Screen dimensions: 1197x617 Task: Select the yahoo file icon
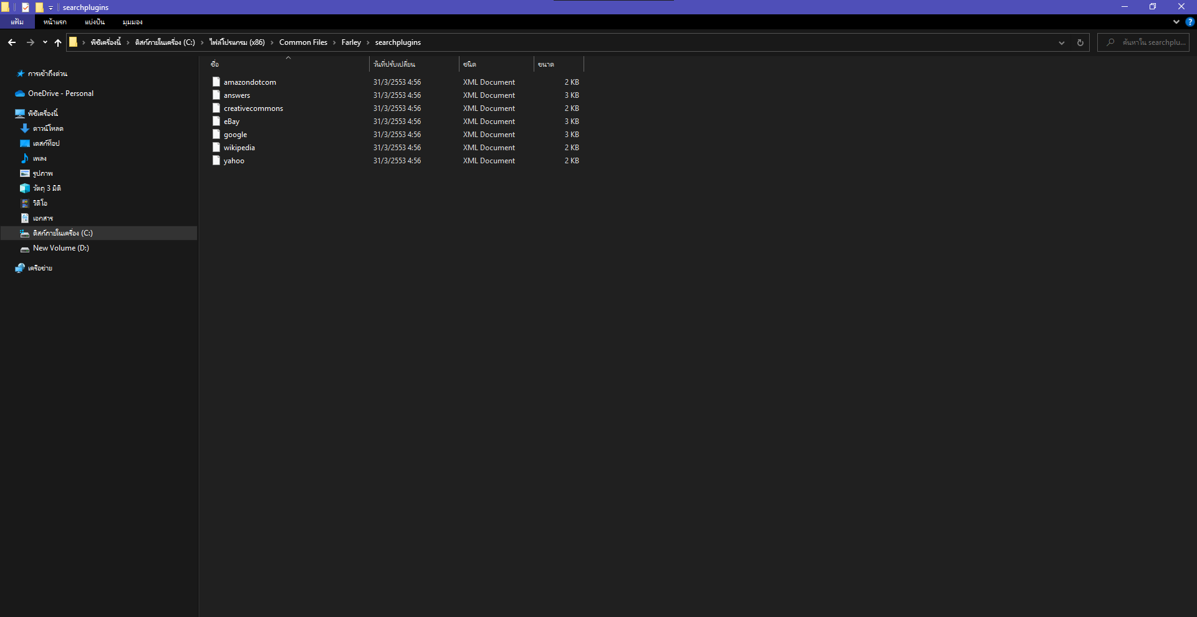pyautogui.click(x=216, y=161)
